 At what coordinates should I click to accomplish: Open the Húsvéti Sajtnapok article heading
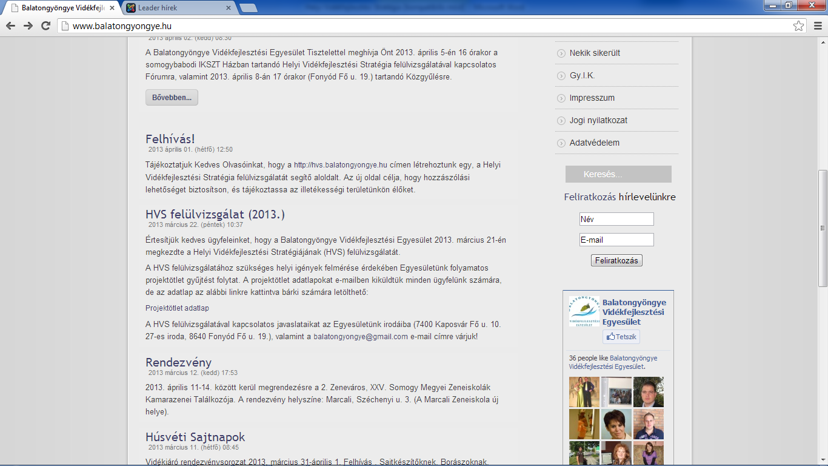point(195,437)
